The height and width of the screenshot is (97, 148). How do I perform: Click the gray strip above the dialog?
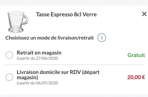(x=74, y=3)
